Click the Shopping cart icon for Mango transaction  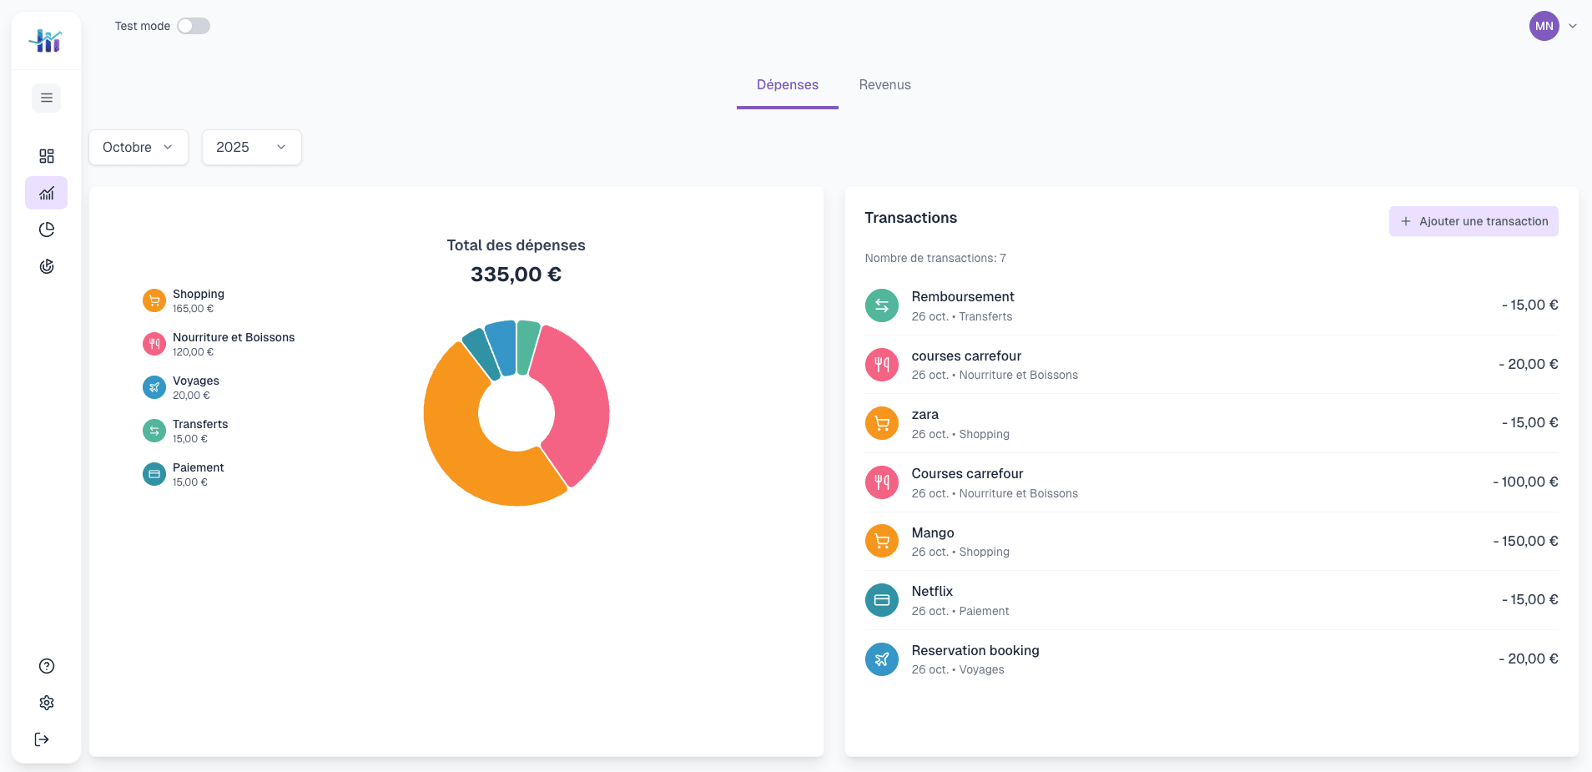pos(882,541)
